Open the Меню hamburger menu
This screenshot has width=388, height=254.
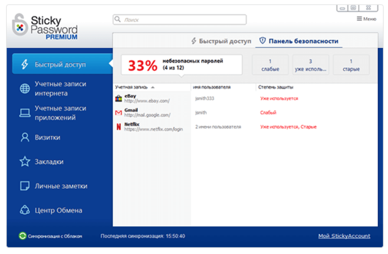click(x=366, y=19)
